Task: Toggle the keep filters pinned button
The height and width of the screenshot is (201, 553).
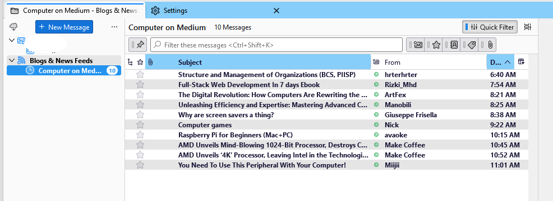Action: (138, 45)
